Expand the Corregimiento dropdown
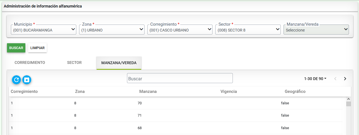The width and height of the screenshot is (359, 135). coord(180,30)
